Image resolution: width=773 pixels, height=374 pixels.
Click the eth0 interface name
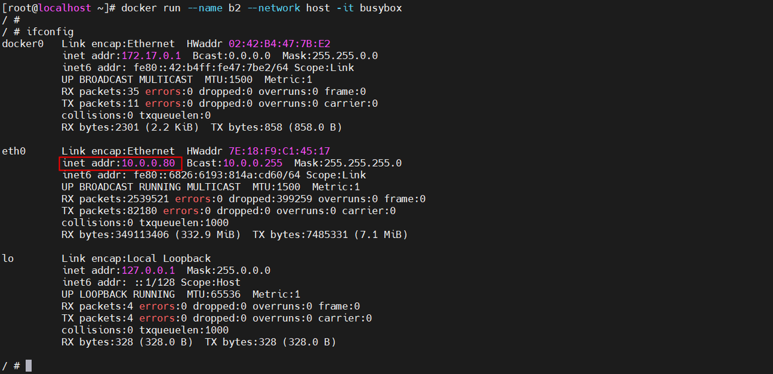13,151
